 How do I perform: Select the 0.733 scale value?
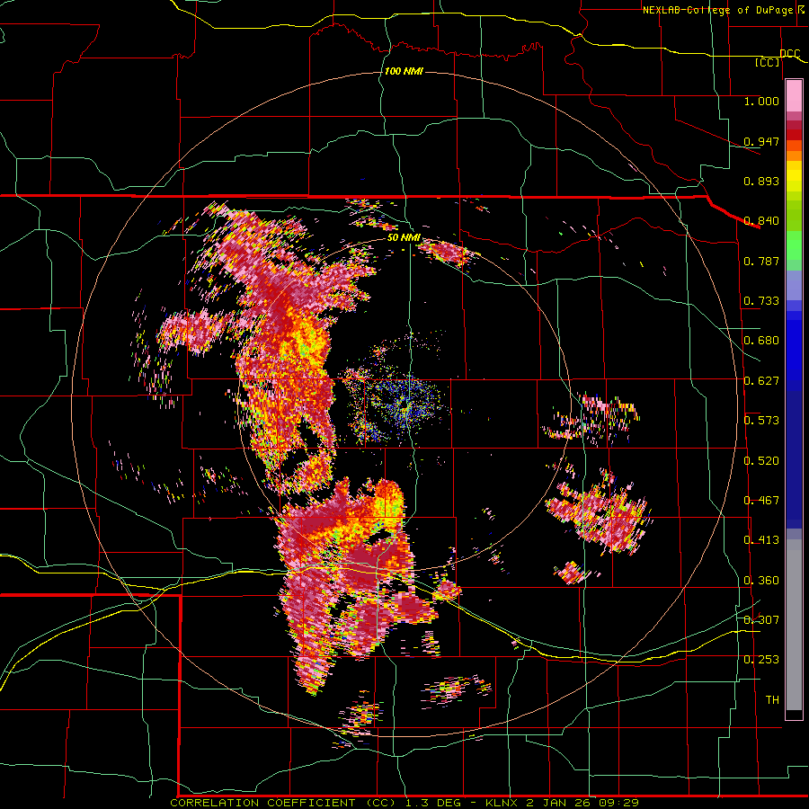(x=761, y=301)
